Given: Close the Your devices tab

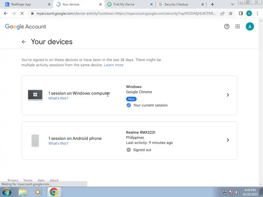Looking at the screenshot, I should [100, 4].
